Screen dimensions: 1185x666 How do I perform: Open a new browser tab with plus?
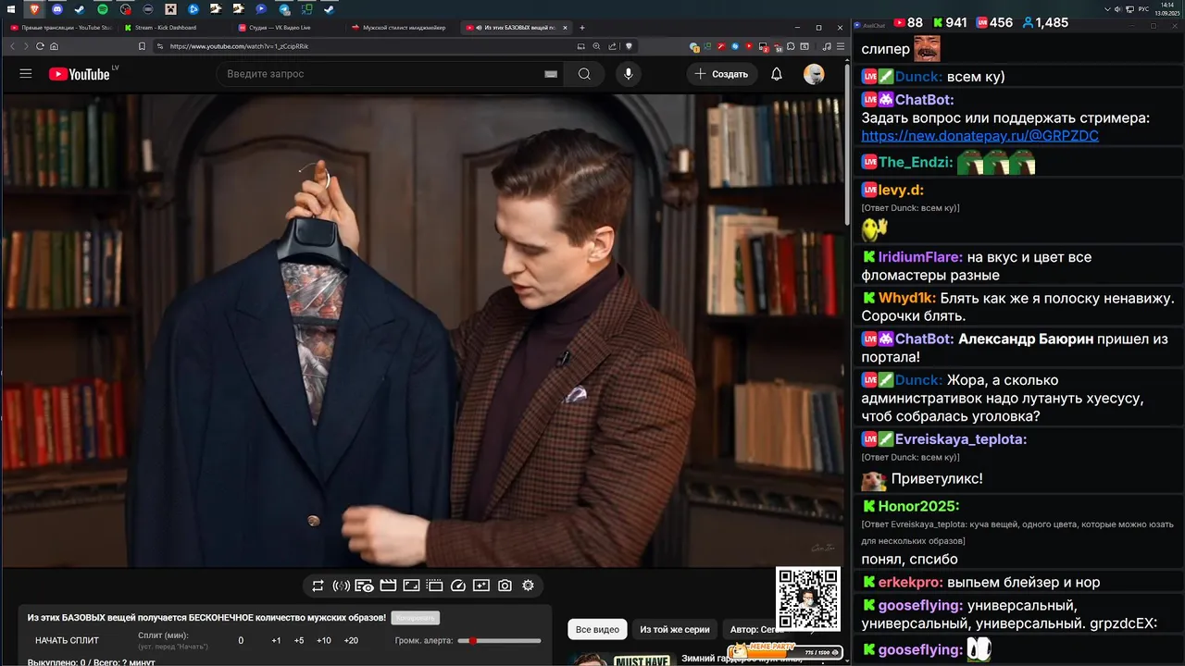coord(582,28)
